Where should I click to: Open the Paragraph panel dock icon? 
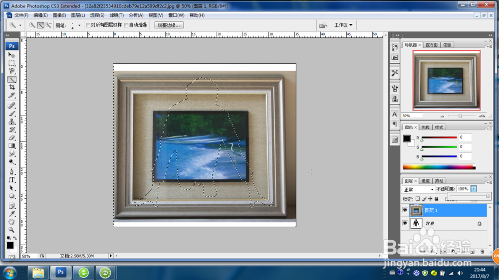point(395,124)
